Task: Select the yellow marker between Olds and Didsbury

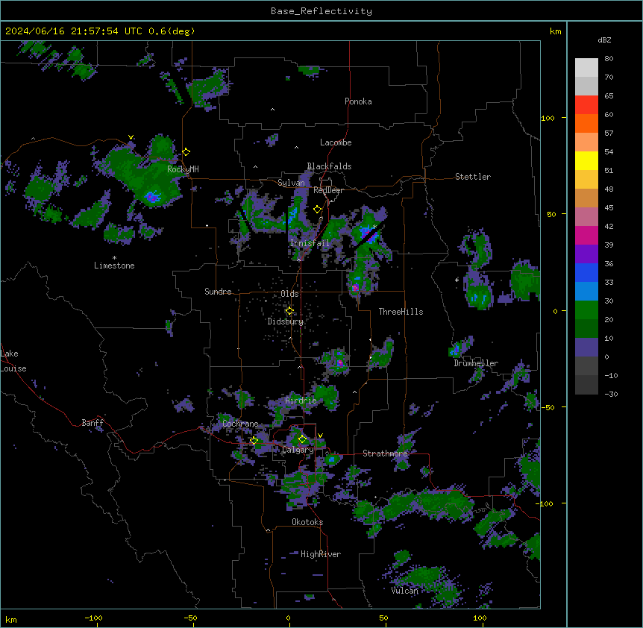Action: click(x=289, y=311)
